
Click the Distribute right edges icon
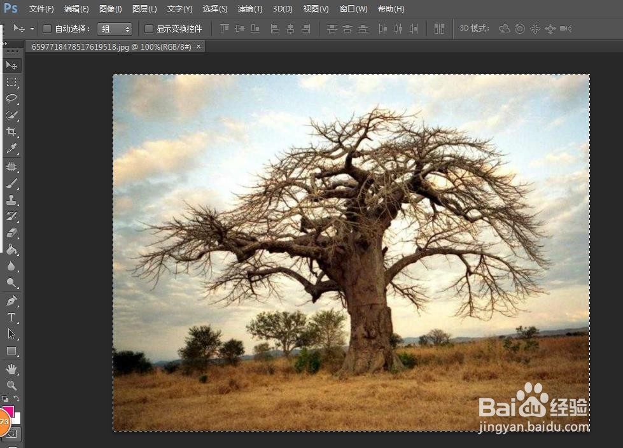tap(414, 29)
